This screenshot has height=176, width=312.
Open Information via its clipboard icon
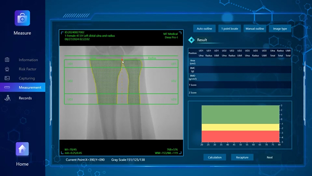[7, 60]
